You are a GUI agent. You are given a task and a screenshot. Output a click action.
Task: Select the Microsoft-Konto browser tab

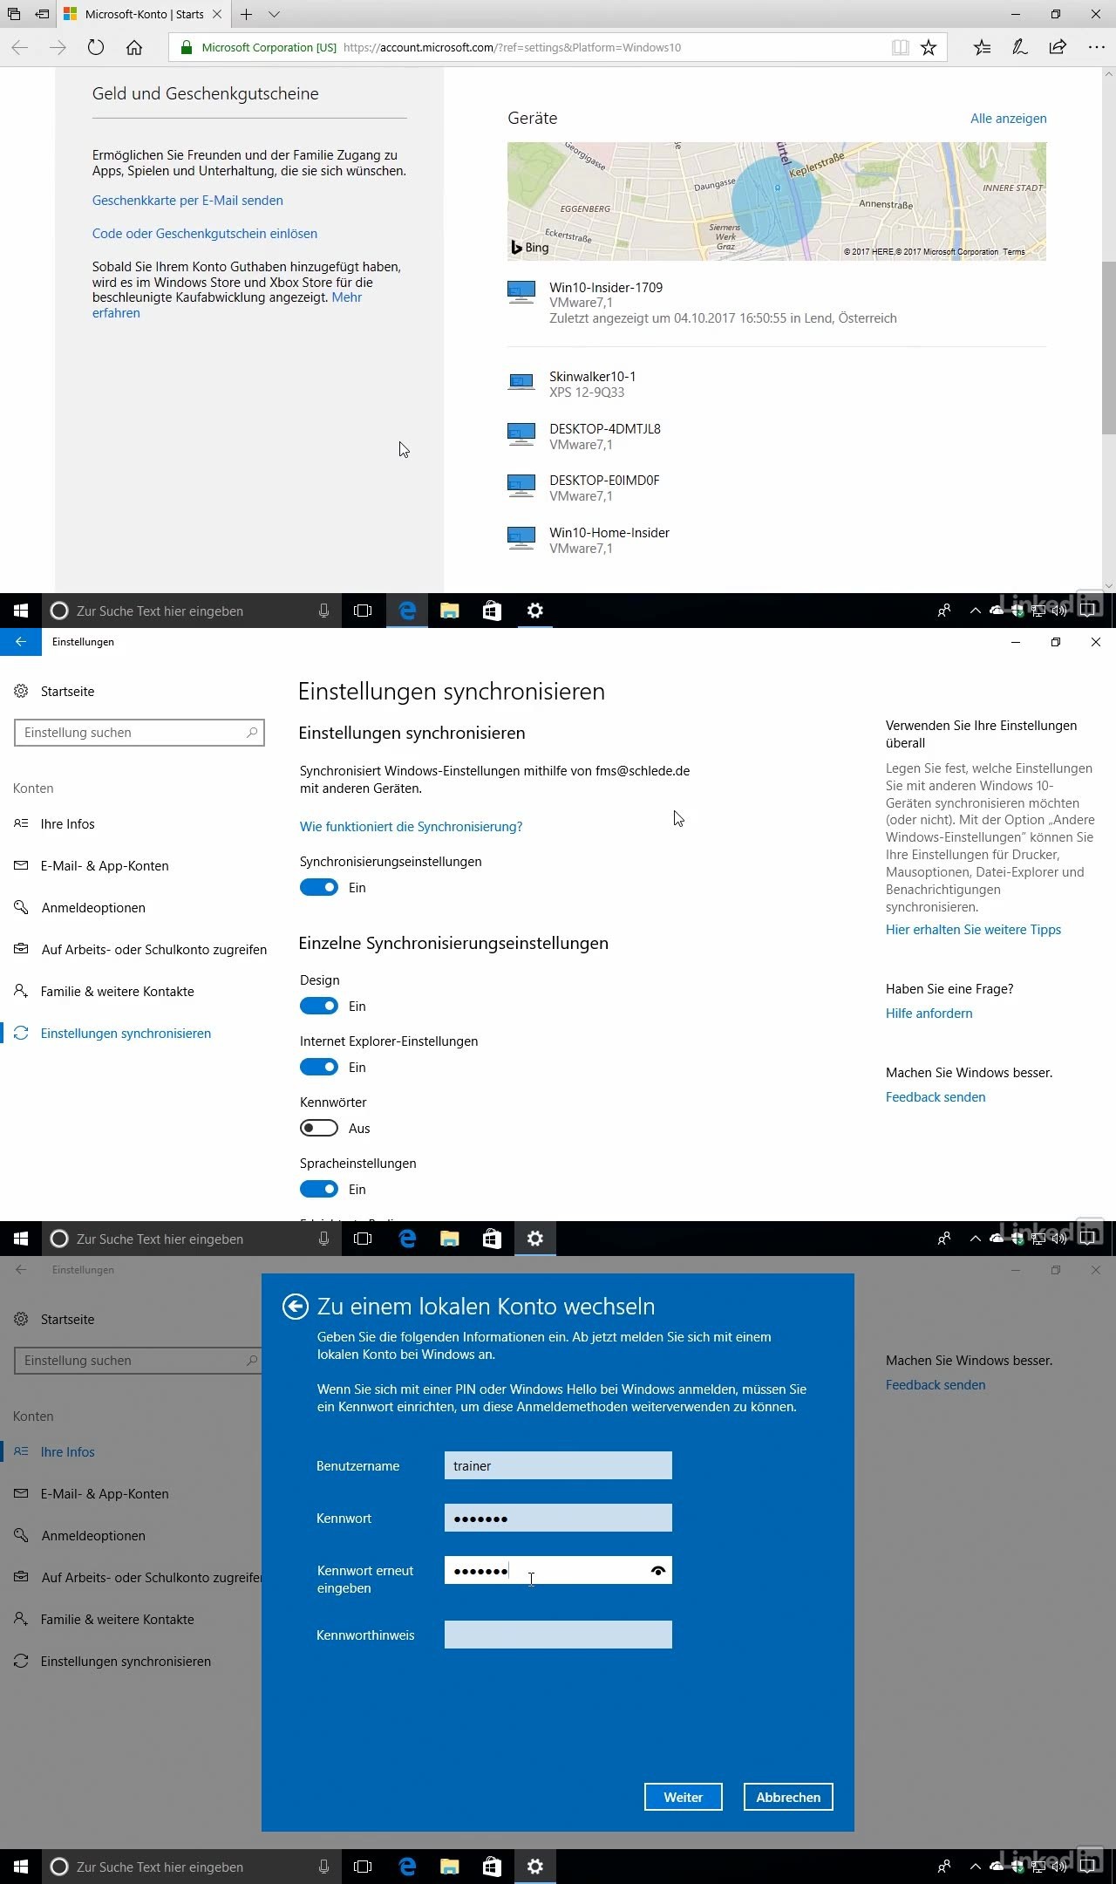click(x=144, y=14)
